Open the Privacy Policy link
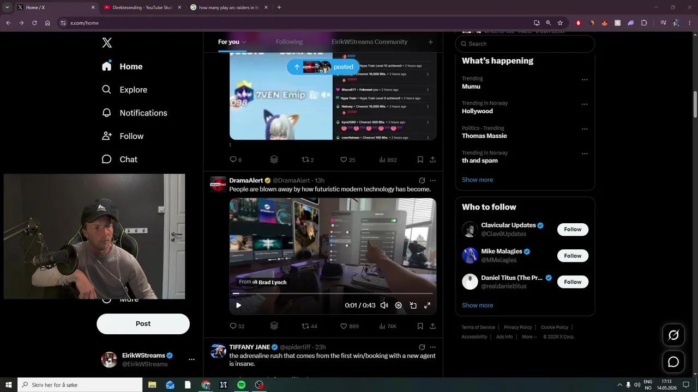The width and height of the screenshot is (698, 392). coord(518,327)
